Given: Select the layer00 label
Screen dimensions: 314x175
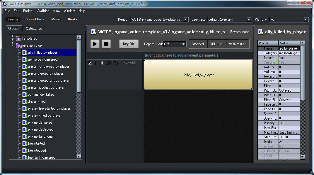Looking at the screenshot, I should tap(129, 63).
